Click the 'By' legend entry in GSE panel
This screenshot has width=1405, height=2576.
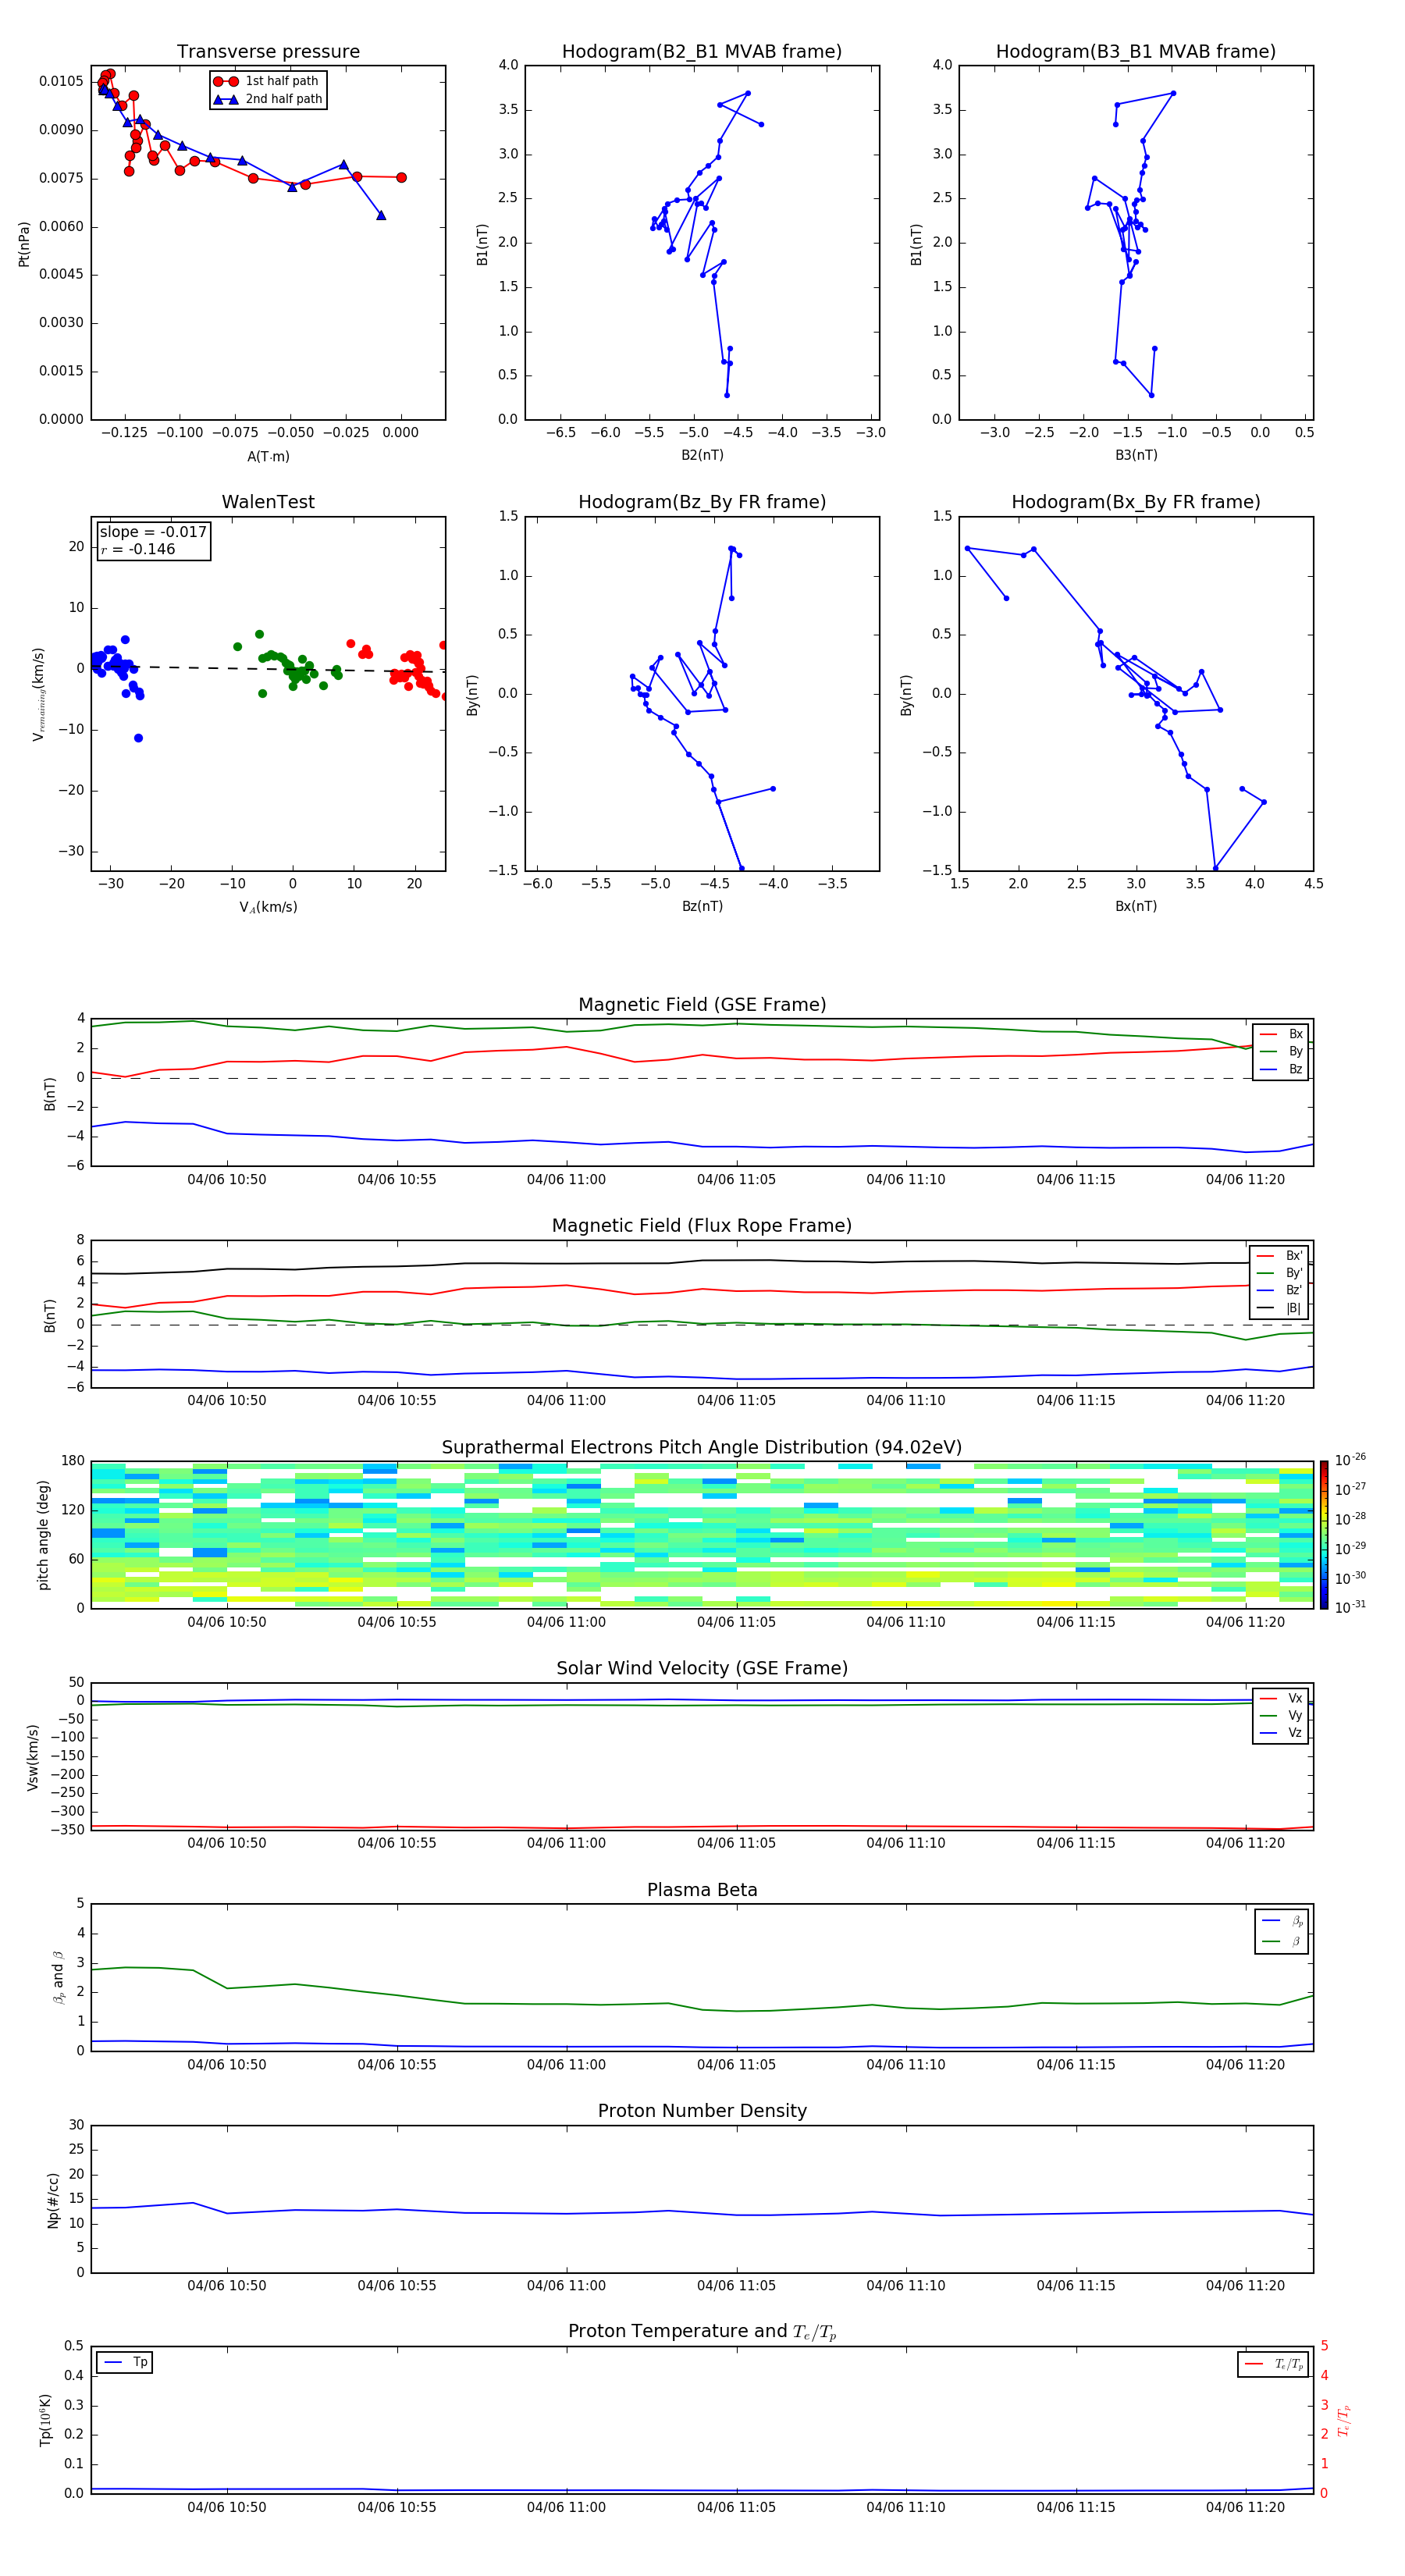pyautogui.click(x=1281, y=1051)
